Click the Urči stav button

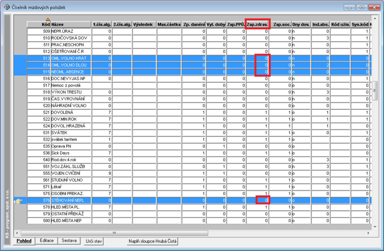pyautogui.click(x=94, y=241)
